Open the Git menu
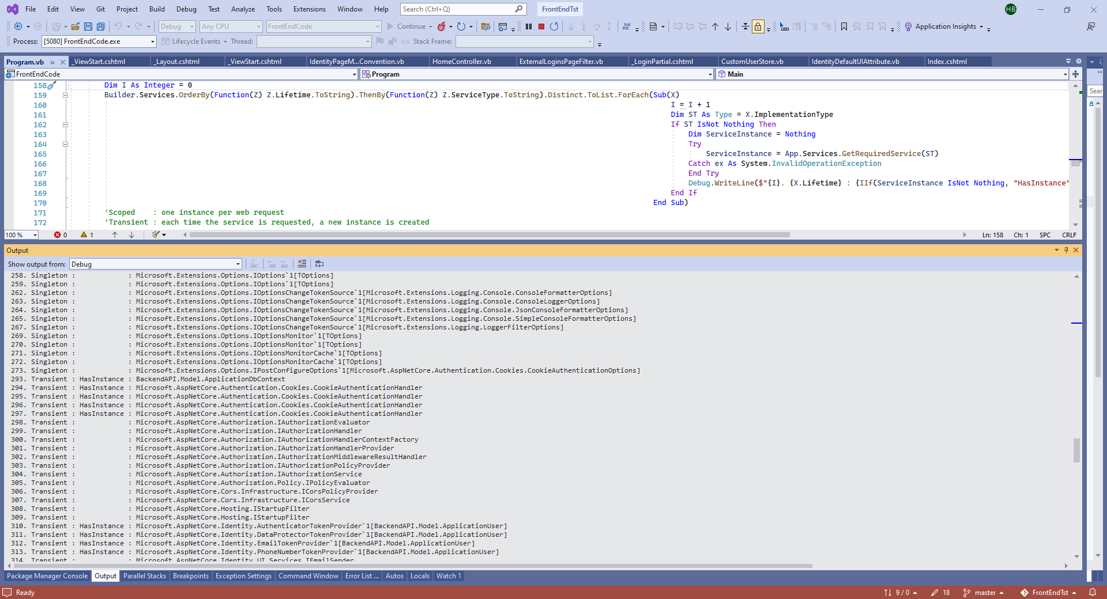Image resolution: width=1107 pixels, height=599 pixels. pyautogui.click(x=100, y=9)
